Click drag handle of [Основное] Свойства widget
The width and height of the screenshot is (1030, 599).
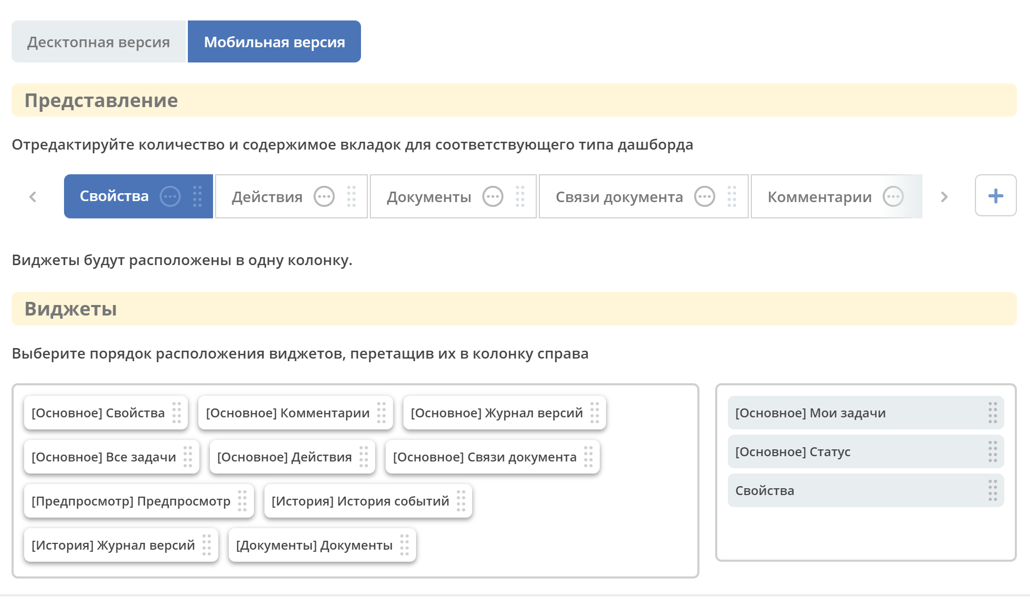[177, 413]
